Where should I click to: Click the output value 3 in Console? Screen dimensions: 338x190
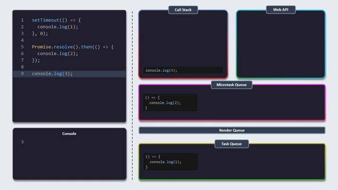pyautogui.click(x=22, y=142)
